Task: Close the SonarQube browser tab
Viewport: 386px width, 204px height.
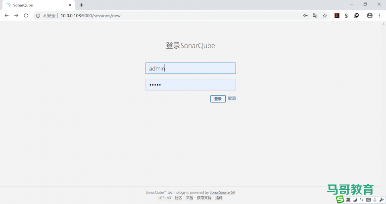Action: pyautogui.click(x=70, y=5)
